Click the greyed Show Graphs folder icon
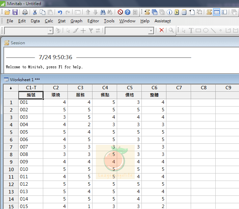This screenshot has height=209, width=239. click(x=162, y=12)
